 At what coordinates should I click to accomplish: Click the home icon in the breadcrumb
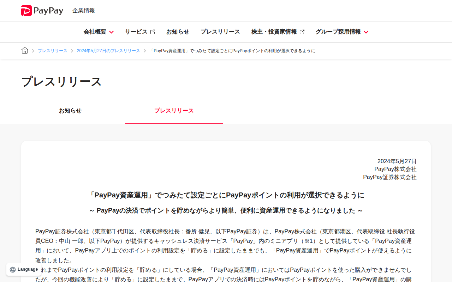[25, 50]
